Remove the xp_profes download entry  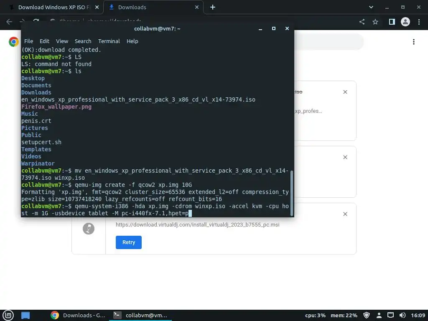tap(345, 92)
